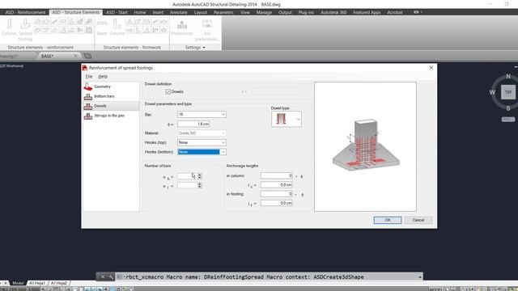This screenshot has width=518, height=291.
Task: Switch to A1 Hoja1 layout tab
Action: [37, 283]
